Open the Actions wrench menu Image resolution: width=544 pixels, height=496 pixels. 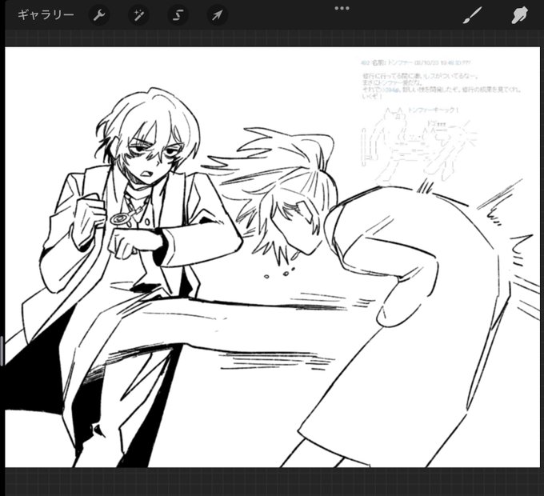(x=99, y=15)
